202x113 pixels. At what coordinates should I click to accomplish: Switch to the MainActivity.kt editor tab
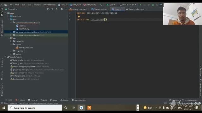pos(100,9)
